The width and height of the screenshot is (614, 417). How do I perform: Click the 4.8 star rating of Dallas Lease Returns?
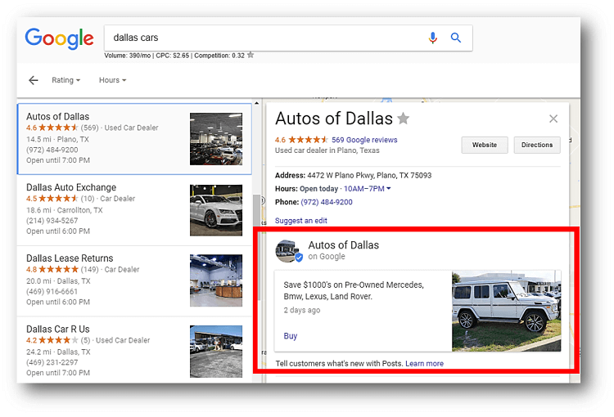[52, 269]
